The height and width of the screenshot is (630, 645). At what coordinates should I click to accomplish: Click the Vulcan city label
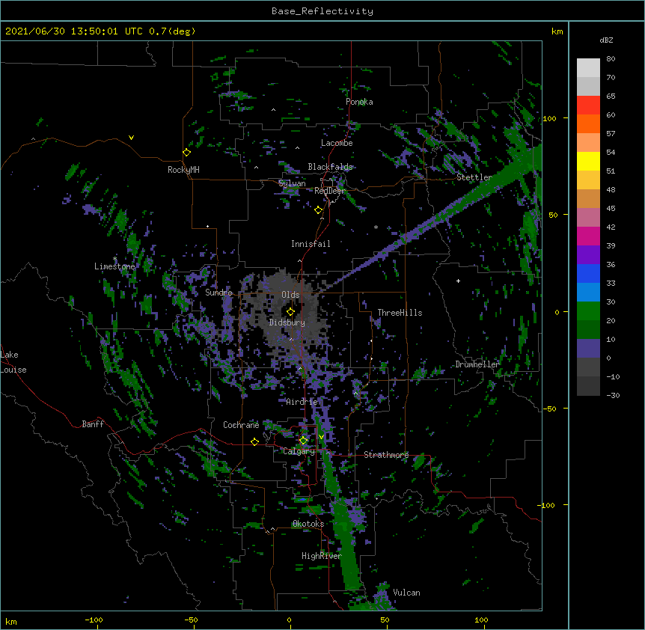pos(406,593)
